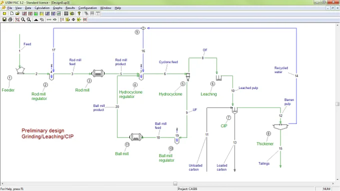Open the Results menu
The height and width of the screenshot is (191, 340).
point(70,8)
